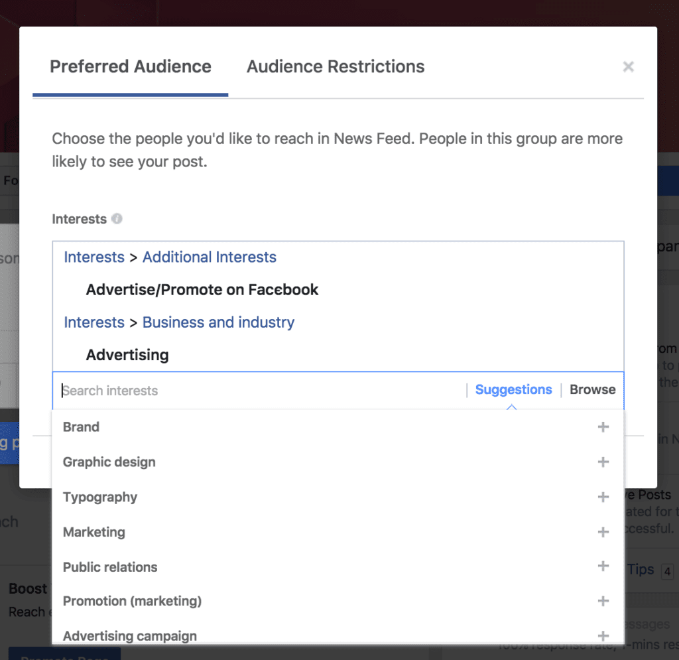Add Promotion (marketing) using plus icon
The image size is (679, 660).
(x=603, y=601)
